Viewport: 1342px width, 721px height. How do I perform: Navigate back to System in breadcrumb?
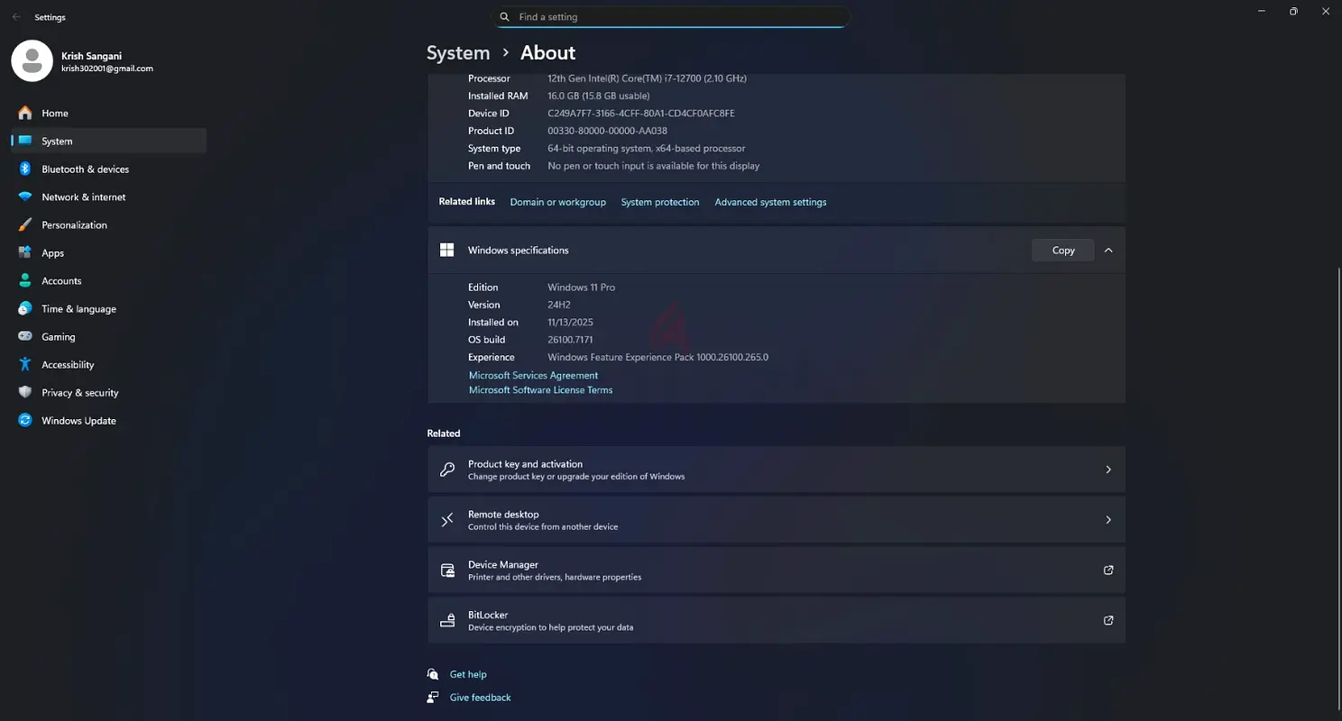tap(458, 52)
